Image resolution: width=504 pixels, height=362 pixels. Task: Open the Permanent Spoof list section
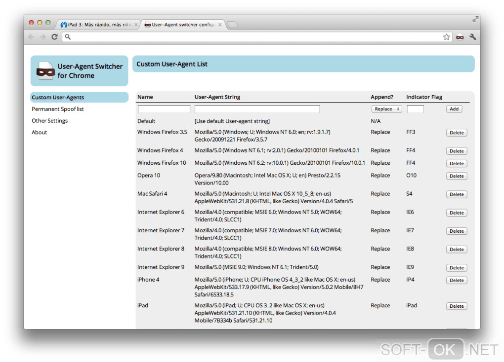click(x=57, y=109)
